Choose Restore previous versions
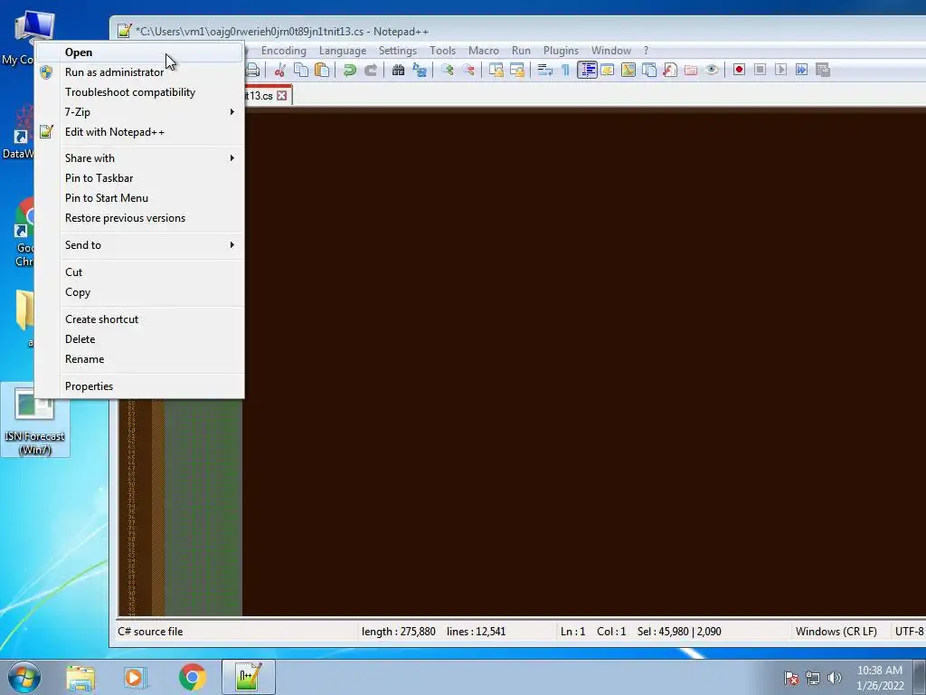 click(139, 218)
